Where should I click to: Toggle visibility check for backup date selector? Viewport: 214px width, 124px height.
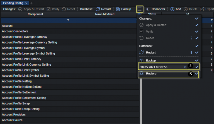(x=197, y=67)
